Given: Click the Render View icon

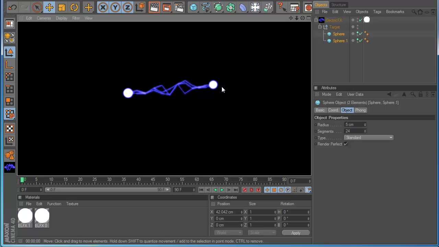Looking at the screenshot, I should [154, 7].
